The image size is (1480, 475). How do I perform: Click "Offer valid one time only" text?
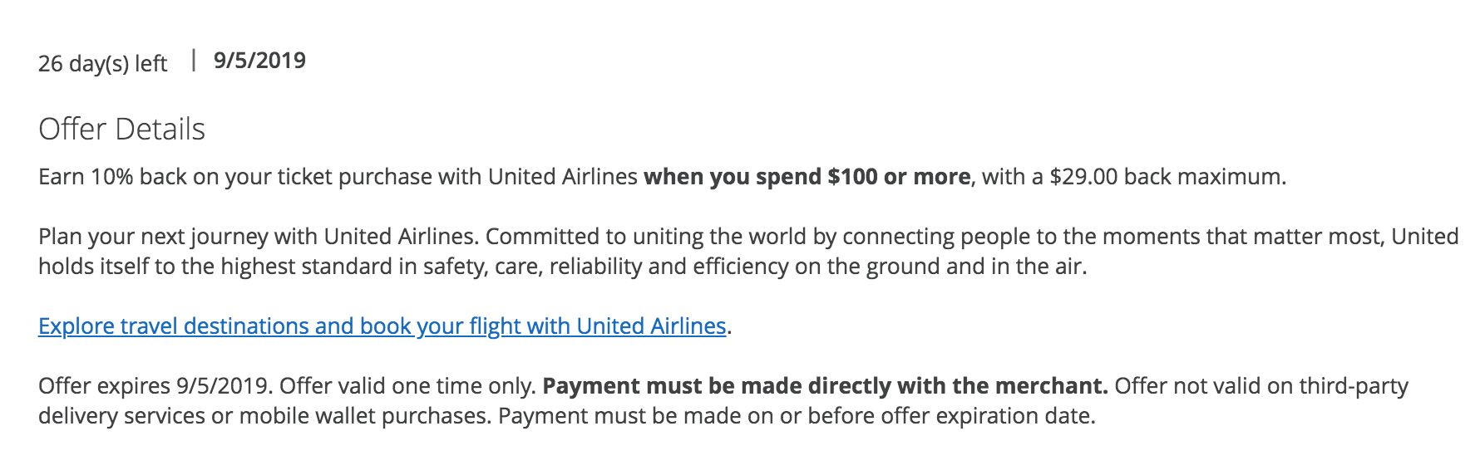[x=407, y=386]
